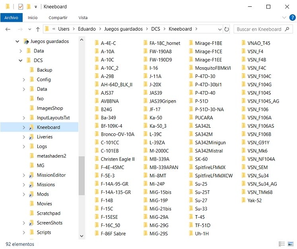Click the DCS breadcrumb segment
Image resolution: width=297 pixels, height=249 pixels.
click(155, 29)
